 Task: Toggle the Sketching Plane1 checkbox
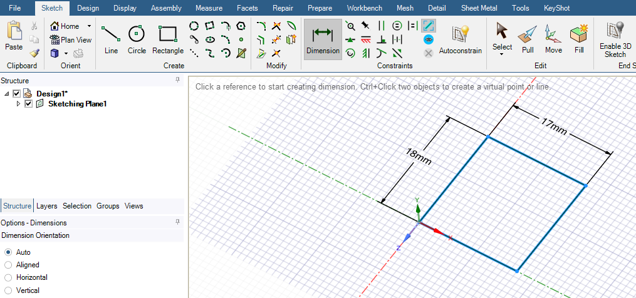28,104
